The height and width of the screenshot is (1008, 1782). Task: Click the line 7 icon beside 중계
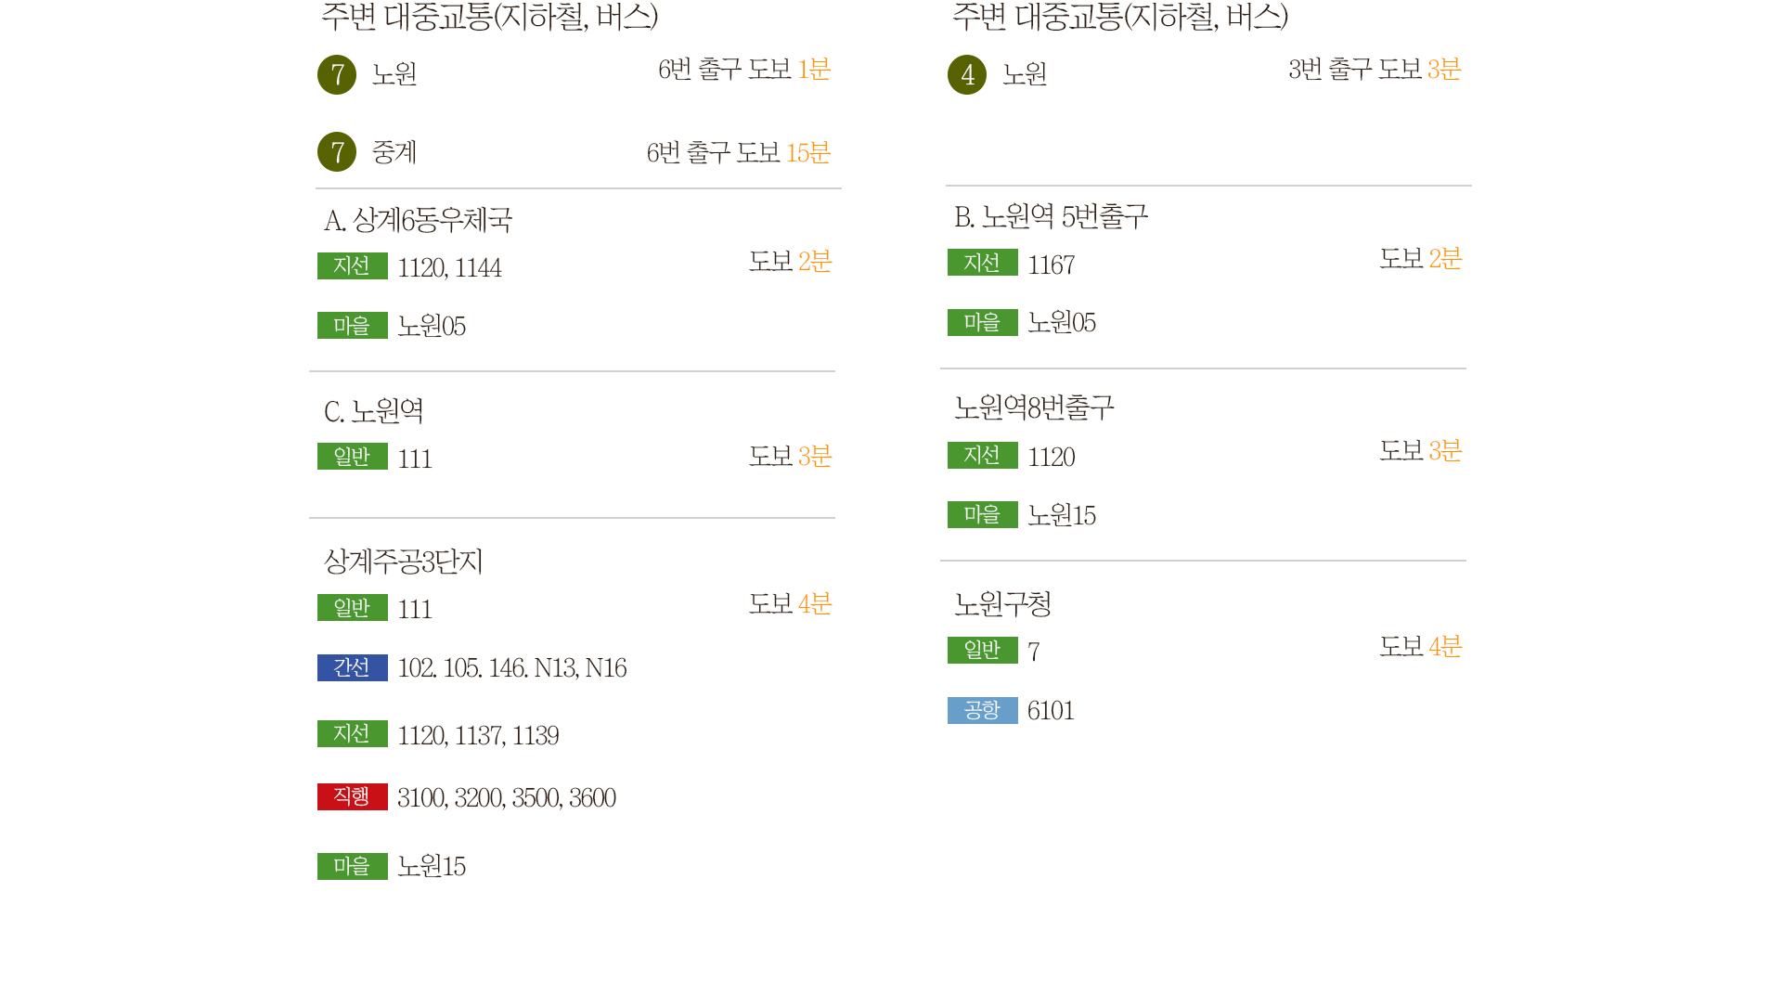click(x=337, y=152)
